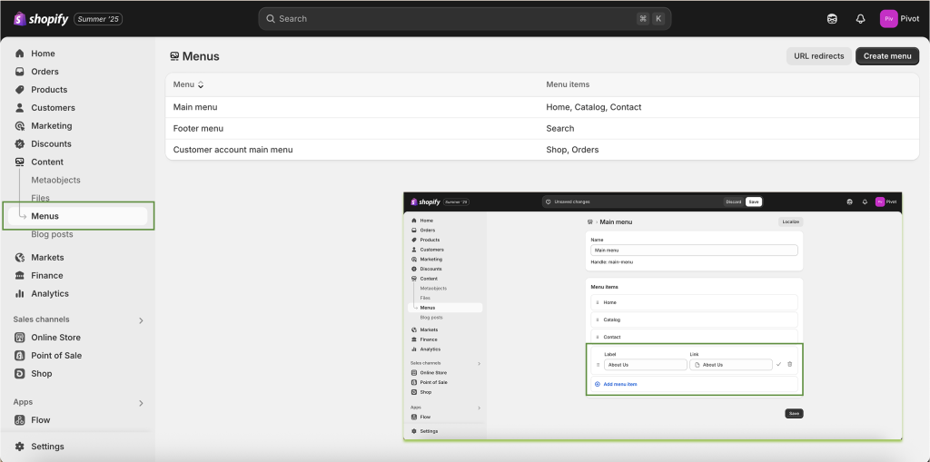Focus the top Search field
The width and height of the screenshot is (930, 462).
tap(464, 19)
